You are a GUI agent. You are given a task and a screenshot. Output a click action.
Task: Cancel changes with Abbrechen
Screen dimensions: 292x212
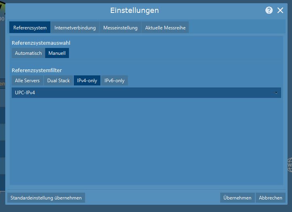270,198
